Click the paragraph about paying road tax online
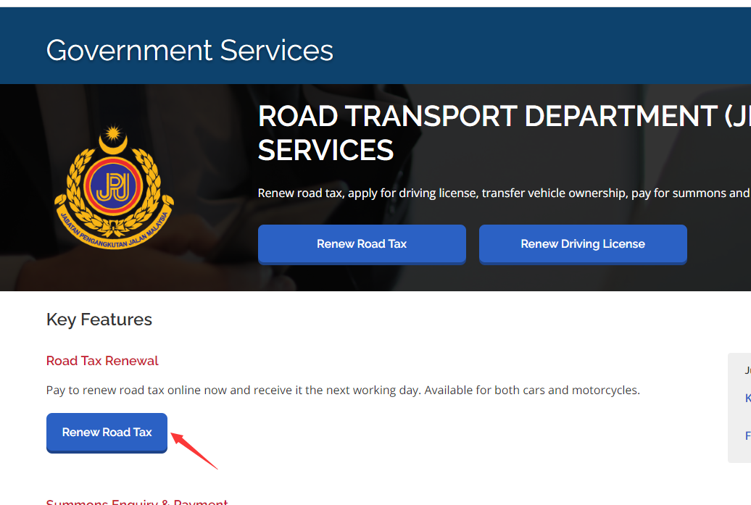Viewport: 751px width, 505px height. tap(343, 390)
